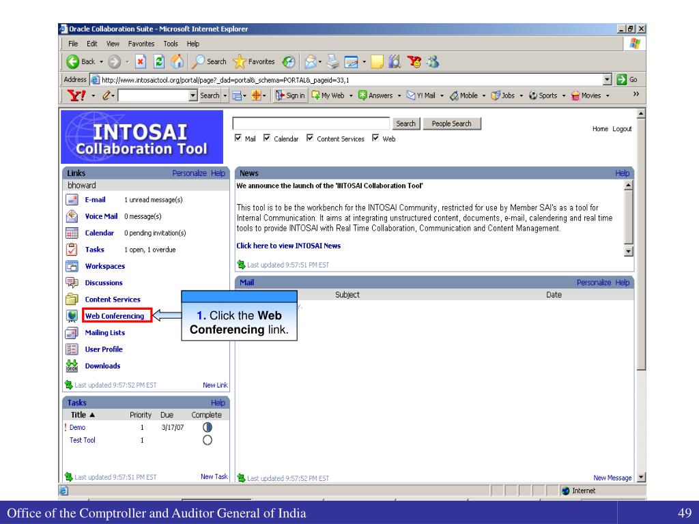Click the browser Back arrow icon
This screenshot has height=524, width=699.
point(72,61)
